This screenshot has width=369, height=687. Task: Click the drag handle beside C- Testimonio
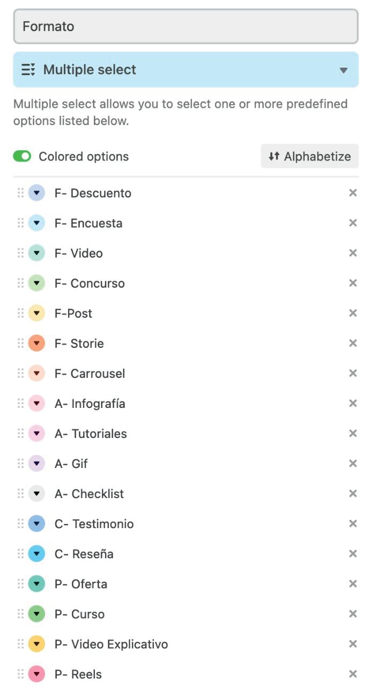pos(21,524)
